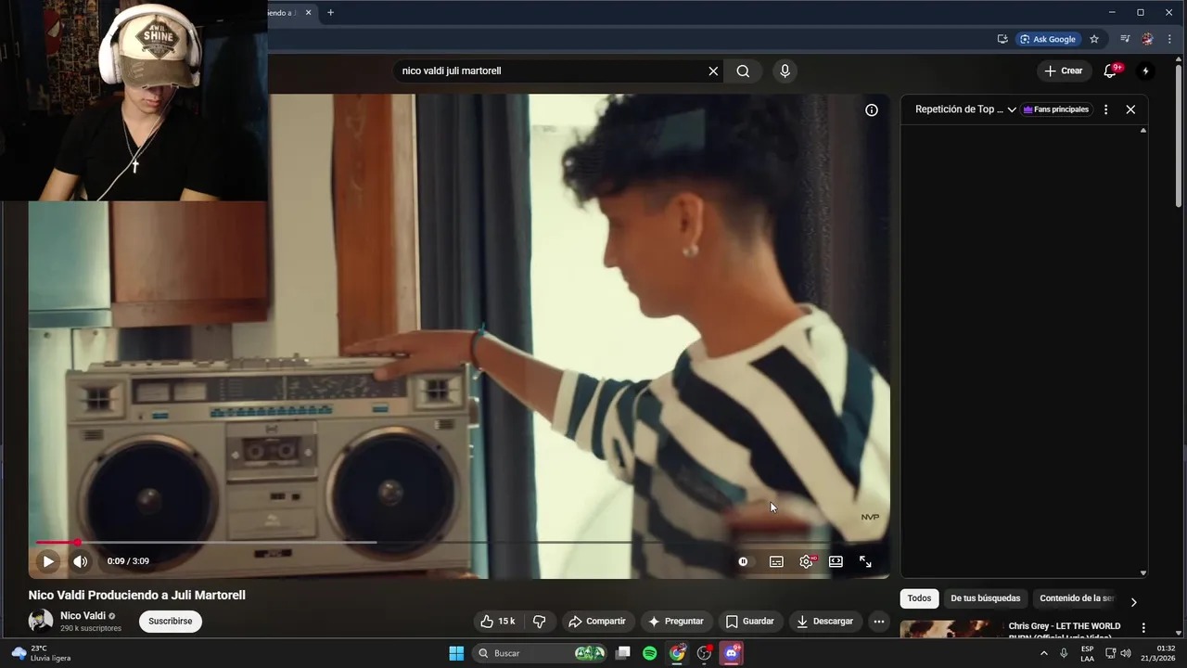Close the live chat replay panel
This screenshot has width=1187, height=668.
pos(1130,109)
